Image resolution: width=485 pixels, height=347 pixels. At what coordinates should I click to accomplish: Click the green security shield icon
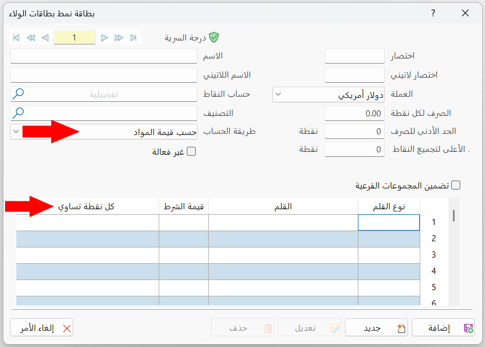[x=213, y=37]
